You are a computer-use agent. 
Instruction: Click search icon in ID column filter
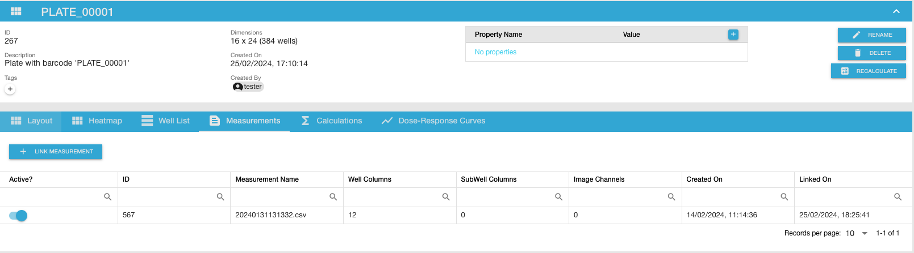220,197
